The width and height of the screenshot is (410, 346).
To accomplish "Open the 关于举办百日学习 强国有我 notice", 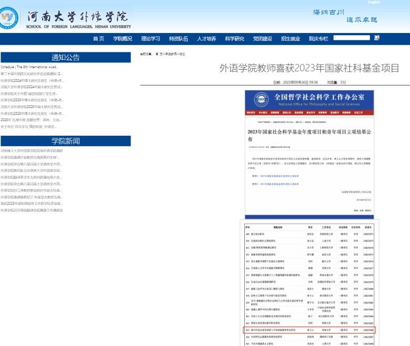I will tap(28, 126).
